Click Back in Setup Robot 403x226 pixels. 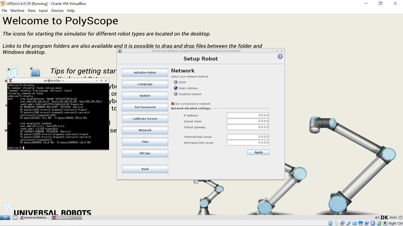click(145, 169)
